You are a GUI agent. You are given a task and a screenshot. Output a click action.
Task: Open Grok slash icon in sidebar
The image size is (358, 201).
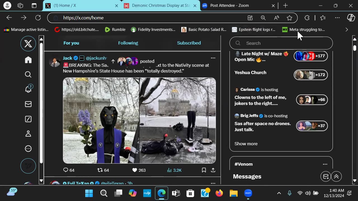coord(28,119)
